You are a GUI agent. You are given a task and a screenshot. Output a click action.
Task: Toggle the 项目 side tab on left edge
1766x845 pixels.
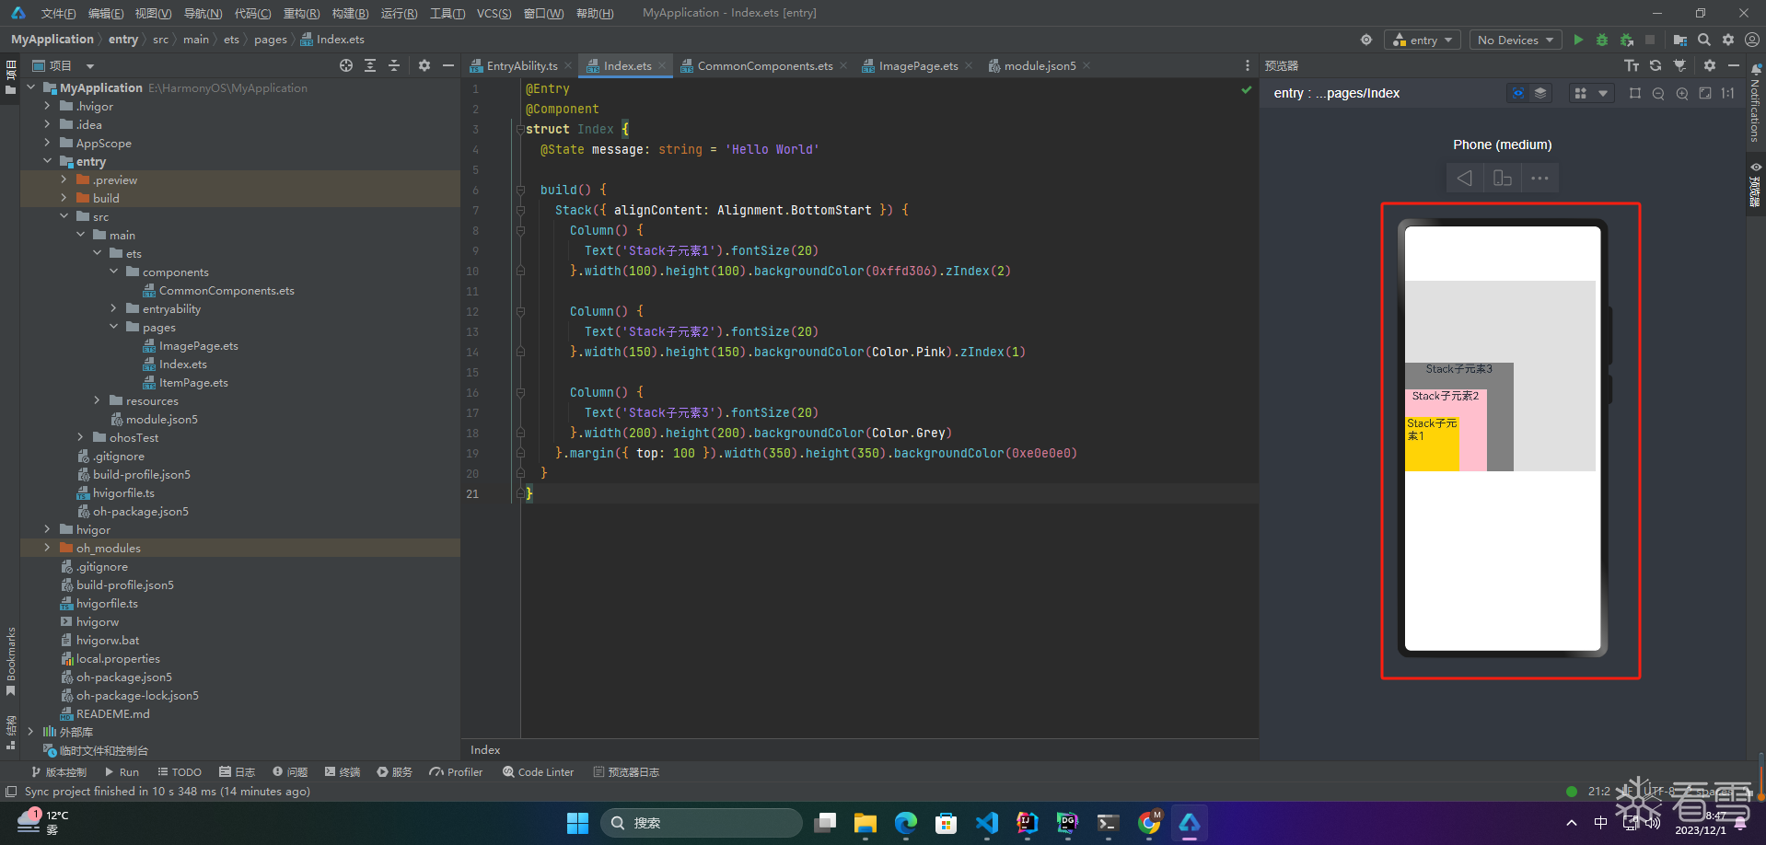coord(10,77)
